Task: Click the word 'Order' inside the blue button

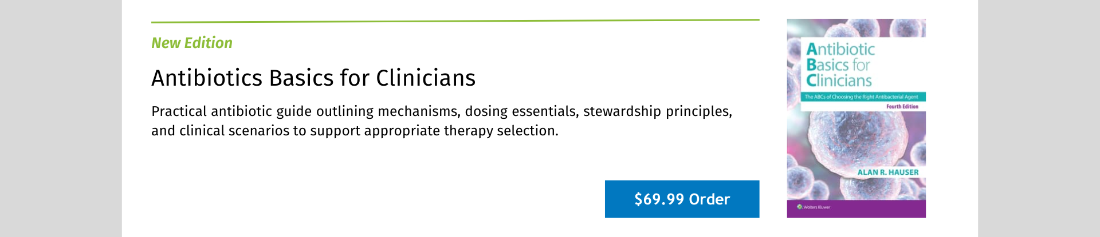Action: 709,199
